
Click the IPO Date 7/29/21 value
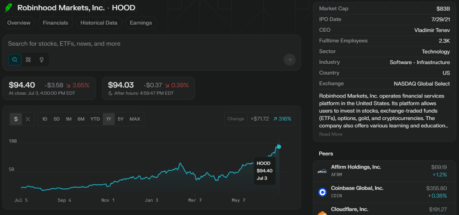440,19
